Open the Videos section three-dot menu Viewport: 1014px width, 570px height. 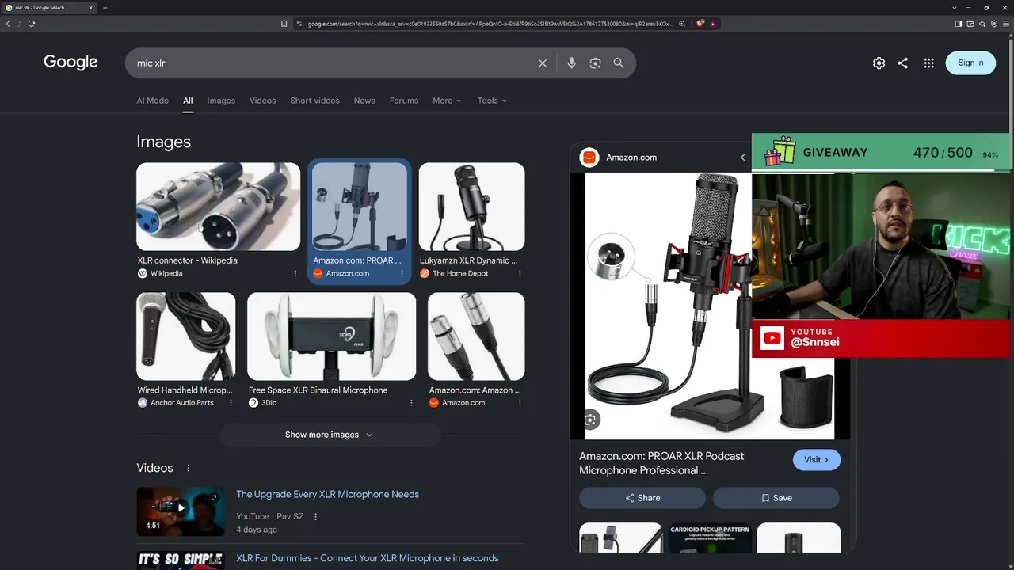(188, 468)
